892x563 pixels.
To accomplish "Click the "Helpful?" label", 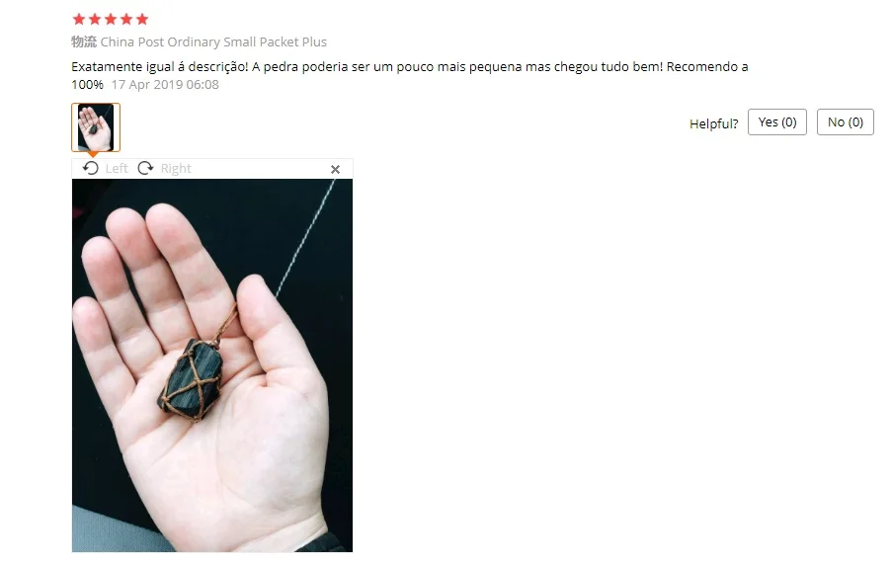I will (x=713, y=124).
